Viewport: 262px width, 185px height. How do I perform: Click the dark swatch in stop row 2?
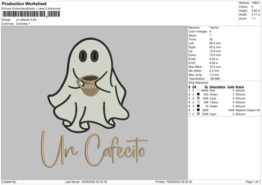coord(198,94)
